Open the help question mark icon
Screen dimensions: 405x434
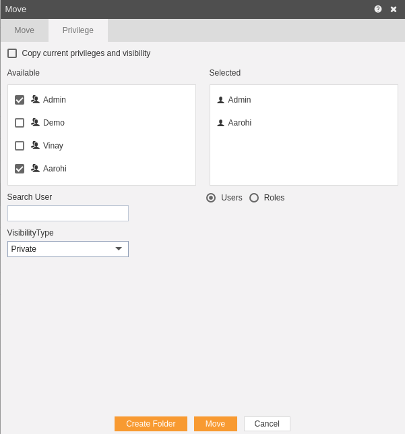pos(377,9)
